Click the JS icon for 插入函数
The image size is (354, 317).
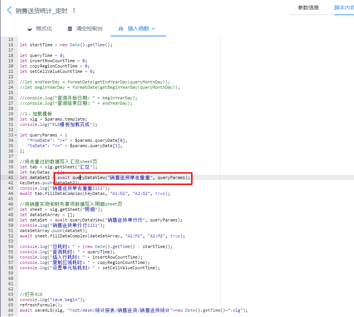[121, 29]
